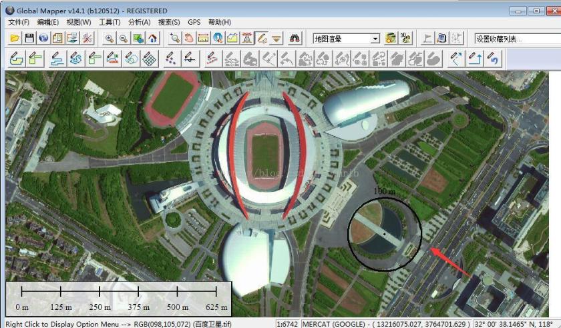Show the 3D view icon
This screenshot has height=328, width=561.
(406, 38)
